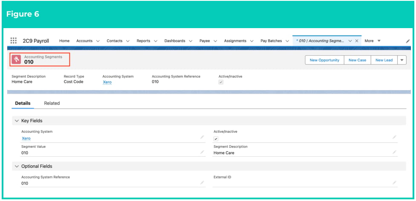
Task: Open the Pay Batches tab
Action: point(271,41)
